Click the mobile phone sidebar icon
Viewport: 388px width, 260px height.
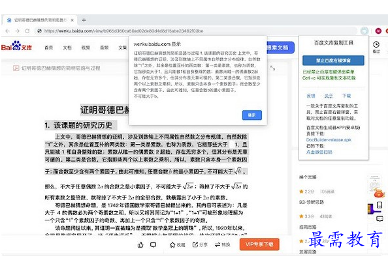click(380, 205)
